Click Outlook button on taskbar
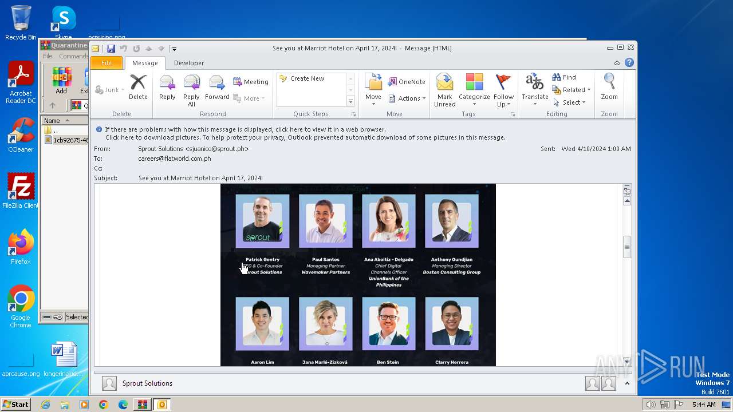The height and width of the screenshot is (412, 733). click(x=162, y=405)
